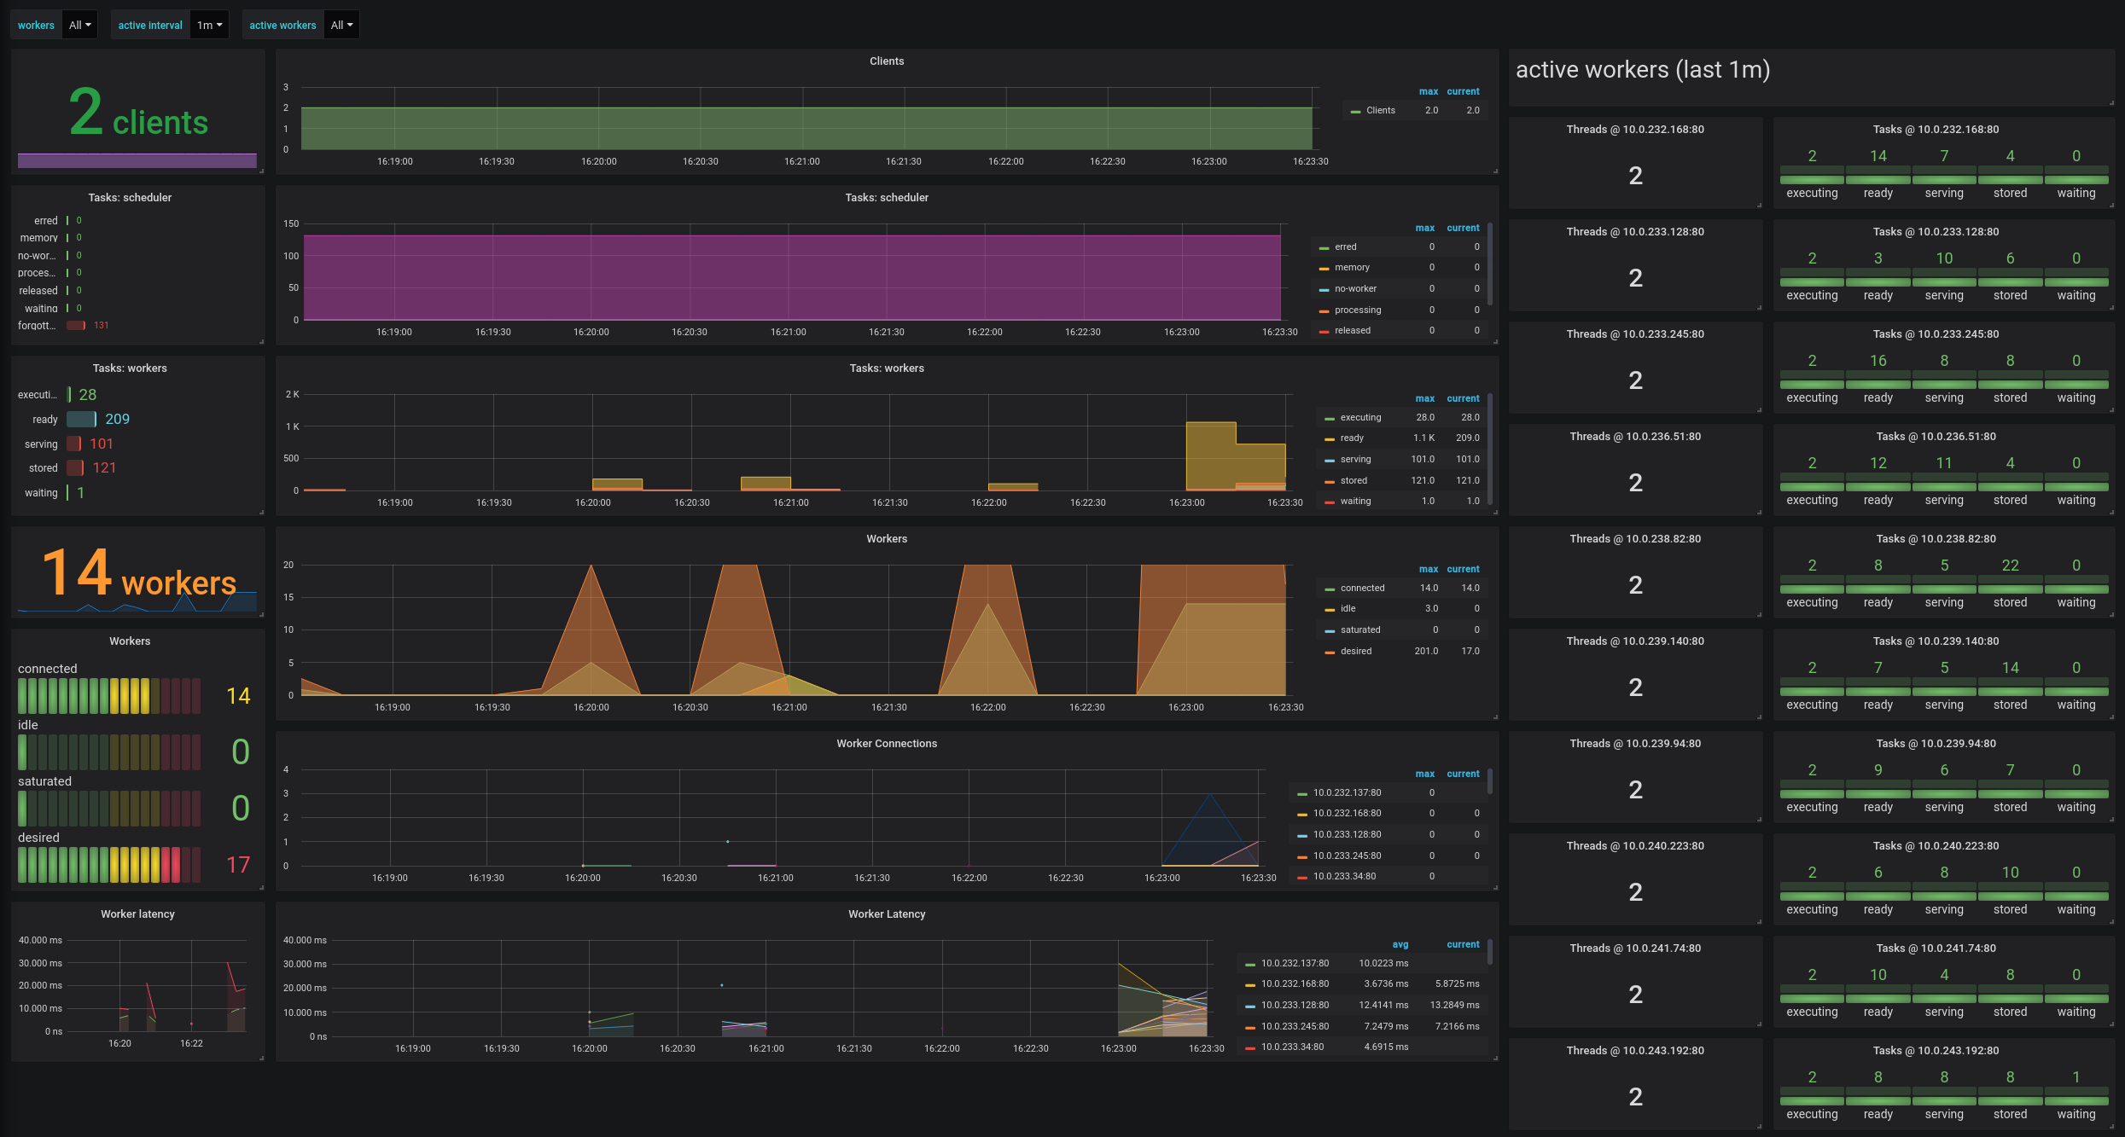Click color icon next to connected legend entry
The height and width of the screenshot is (1137, 2125).
click(x=1330, y=589)
